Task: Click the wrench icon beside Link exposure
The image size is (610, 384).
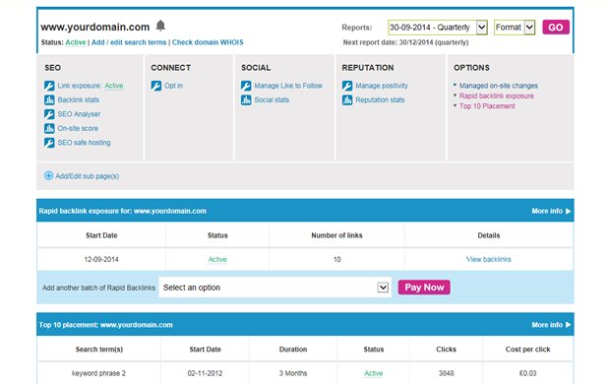Action: (x=49, y=86)
